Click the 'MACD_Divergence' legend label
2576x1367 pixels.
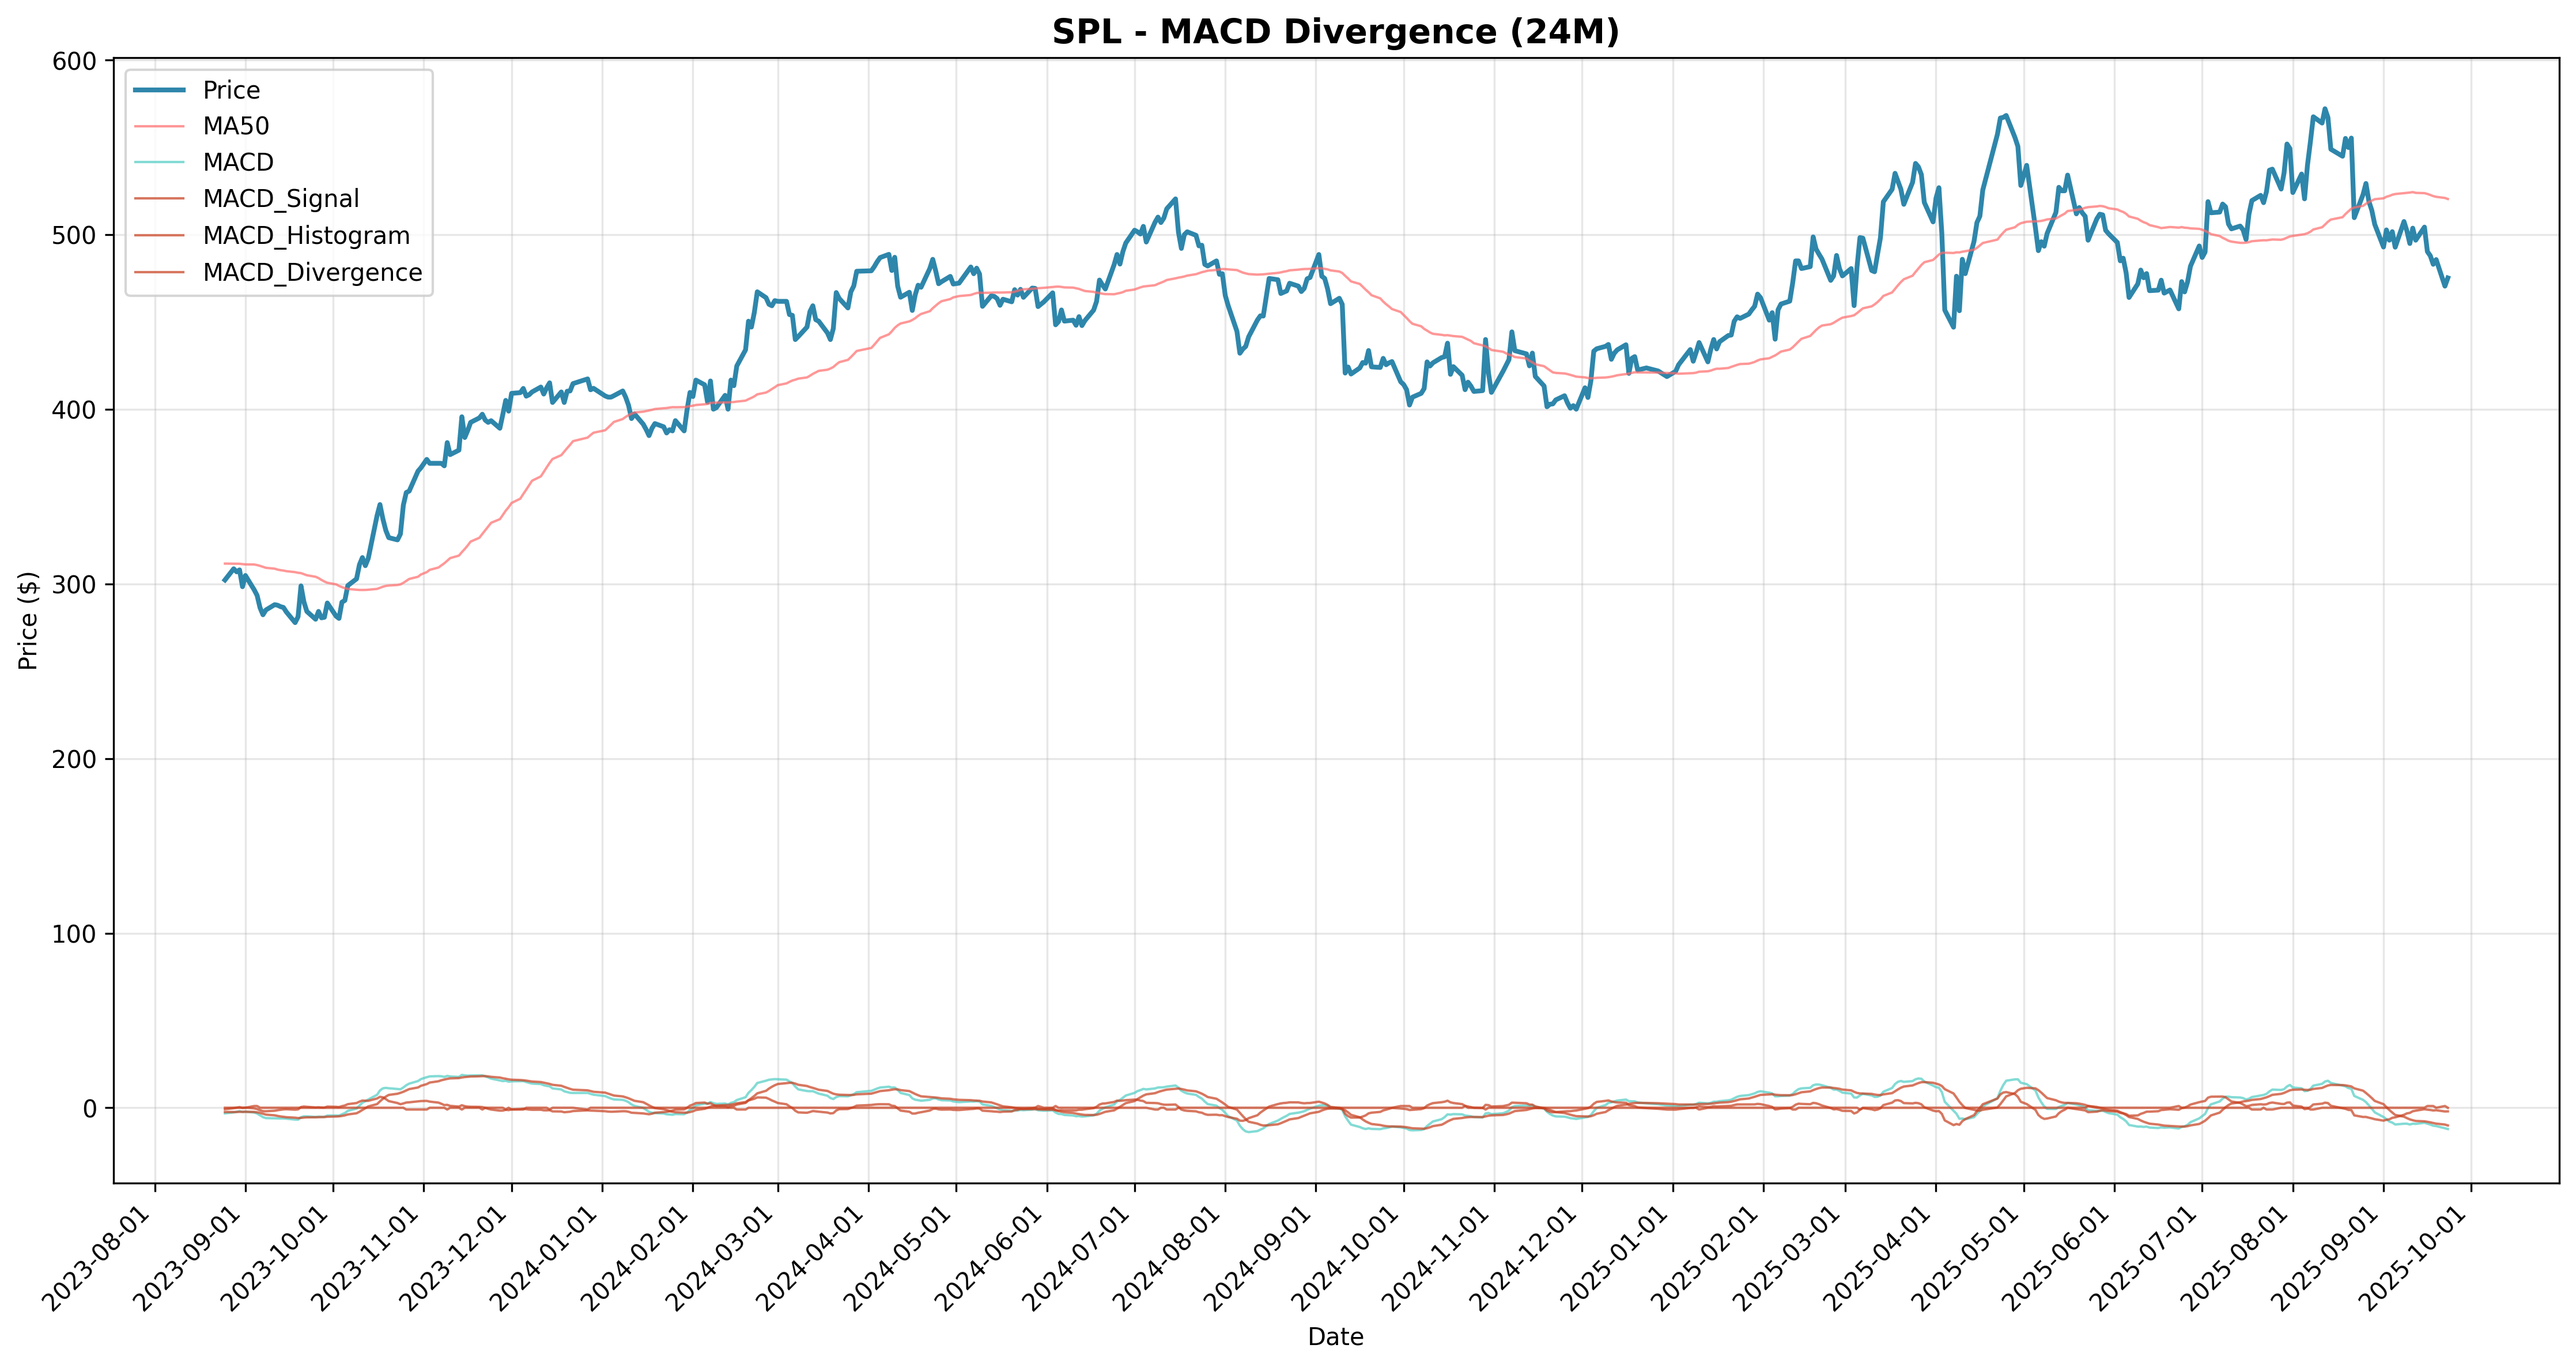pos(312,272)
